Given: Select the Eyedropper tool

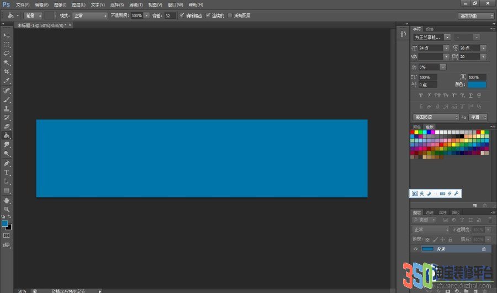Looking at the screenshot, I should pos(6,81).
